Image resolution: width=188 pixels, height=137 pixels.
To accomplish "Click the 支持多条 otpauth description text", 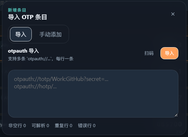I will [x=41, y=59].
